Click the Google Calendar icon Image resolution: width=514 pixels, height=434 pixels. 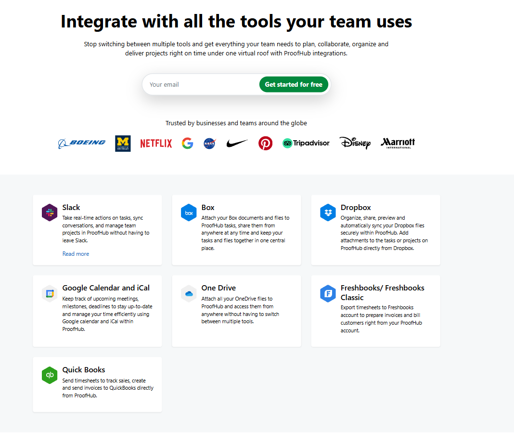point(50,294)
